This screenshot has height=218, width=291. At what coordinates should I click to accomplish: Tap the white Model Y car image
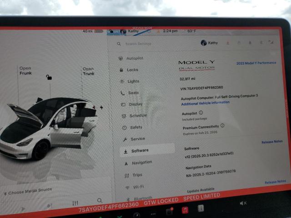pos(48,128)
